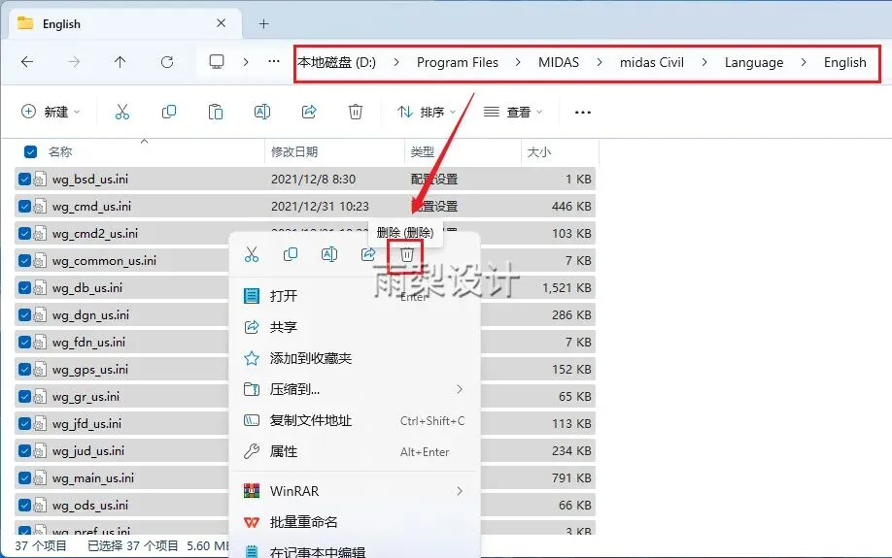Add a new tab with plus button
This screenshot has width=892, height=558.
point(264,24)
